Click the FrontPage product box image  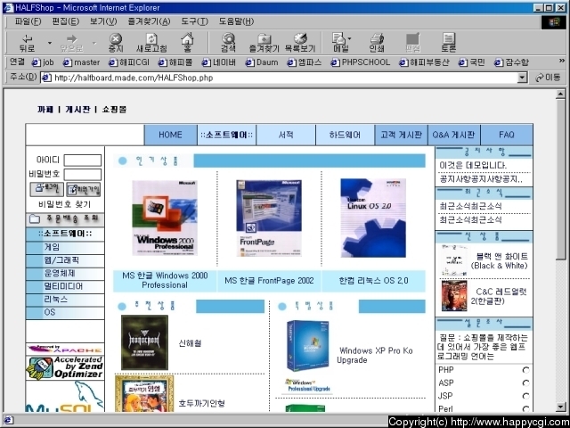coord(269,218)
